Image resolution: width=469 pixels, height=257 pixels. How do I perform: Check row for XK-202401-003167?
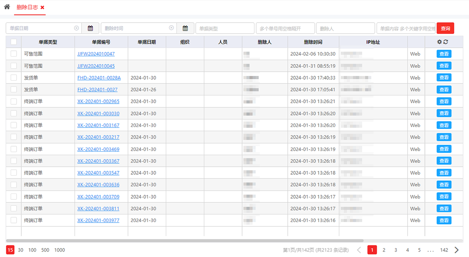point(14,125)
